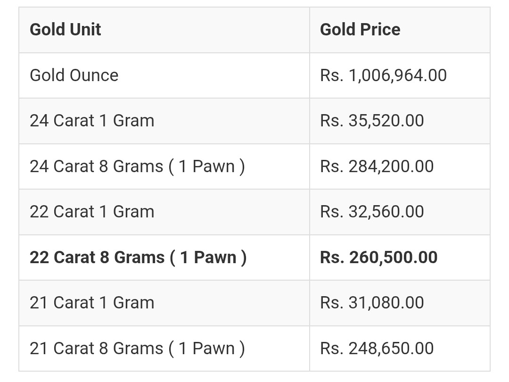Click the price Rs. 1,006,964.00

click(x=383, y=75)
